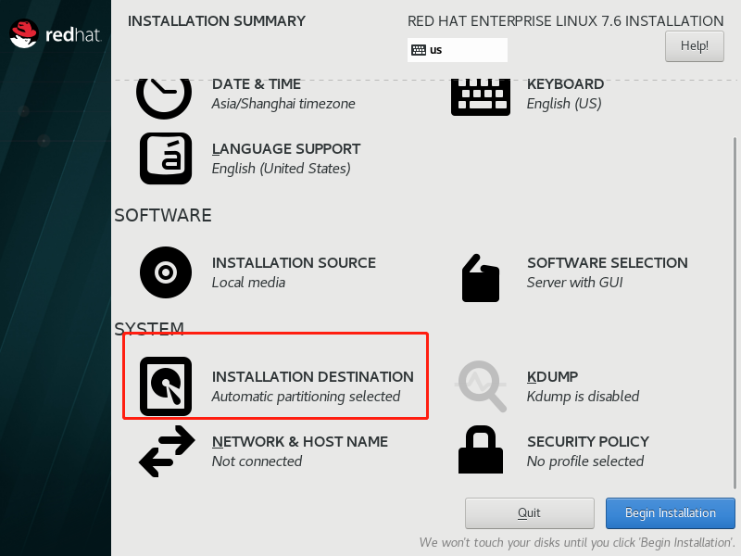This screenshot has height=556, width=741.
Task: Open the Network & Host Name arrows icon
Action: [x=167, y=451]
